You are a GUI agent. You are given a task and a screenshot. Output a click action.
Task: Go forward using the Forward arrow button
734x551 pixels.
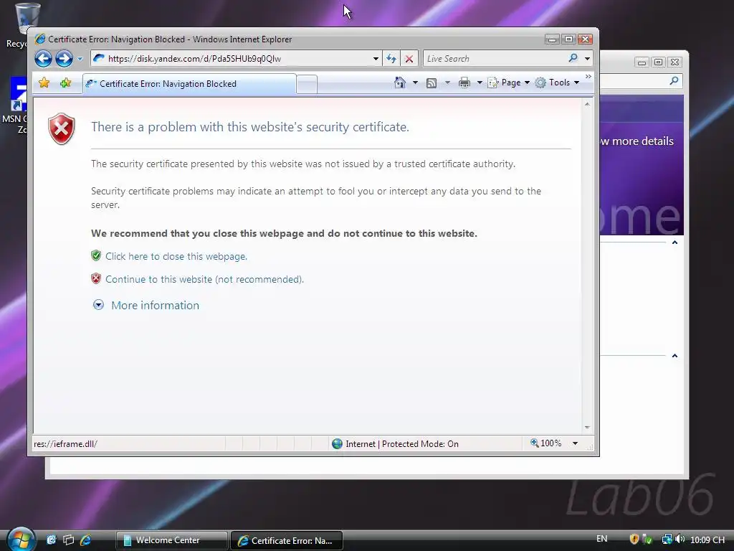point(64,59)
